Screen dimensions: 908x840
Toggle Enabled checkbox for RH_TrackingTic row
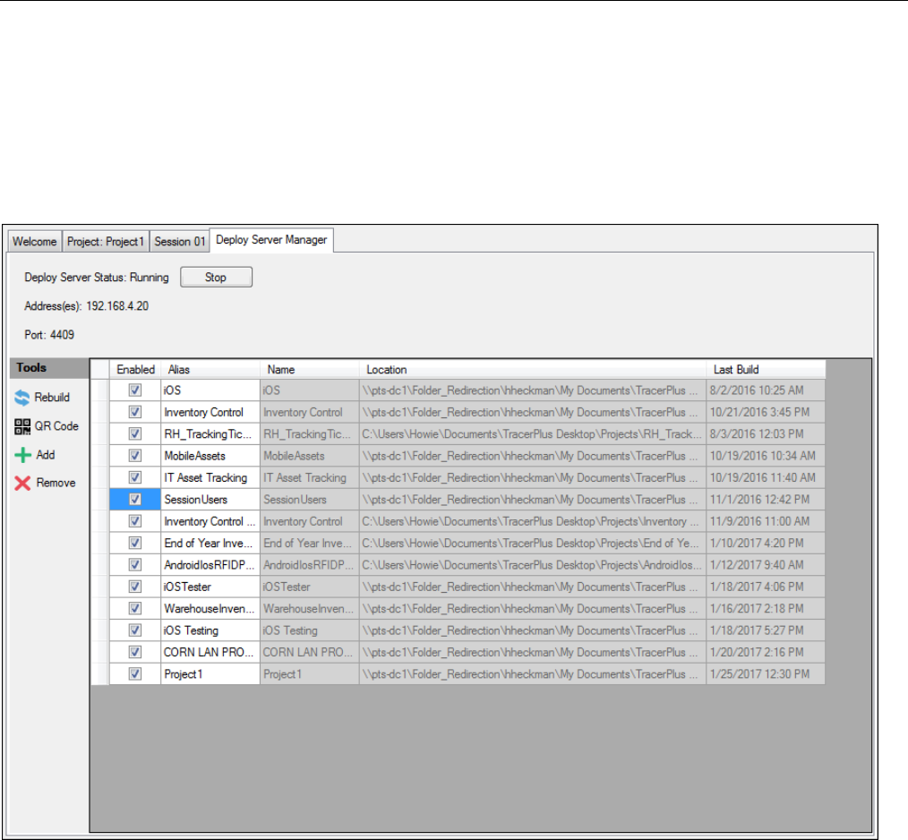coord(135,434)
